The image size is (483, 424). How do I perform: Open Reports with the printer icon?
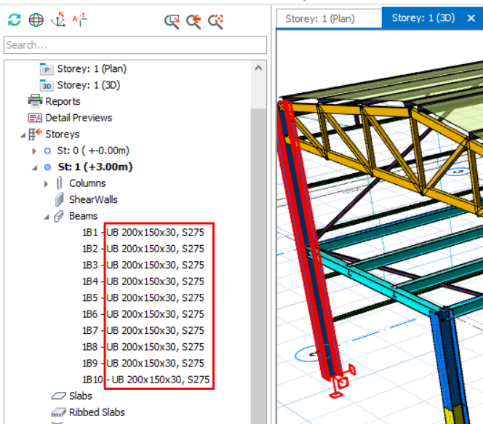34,101
